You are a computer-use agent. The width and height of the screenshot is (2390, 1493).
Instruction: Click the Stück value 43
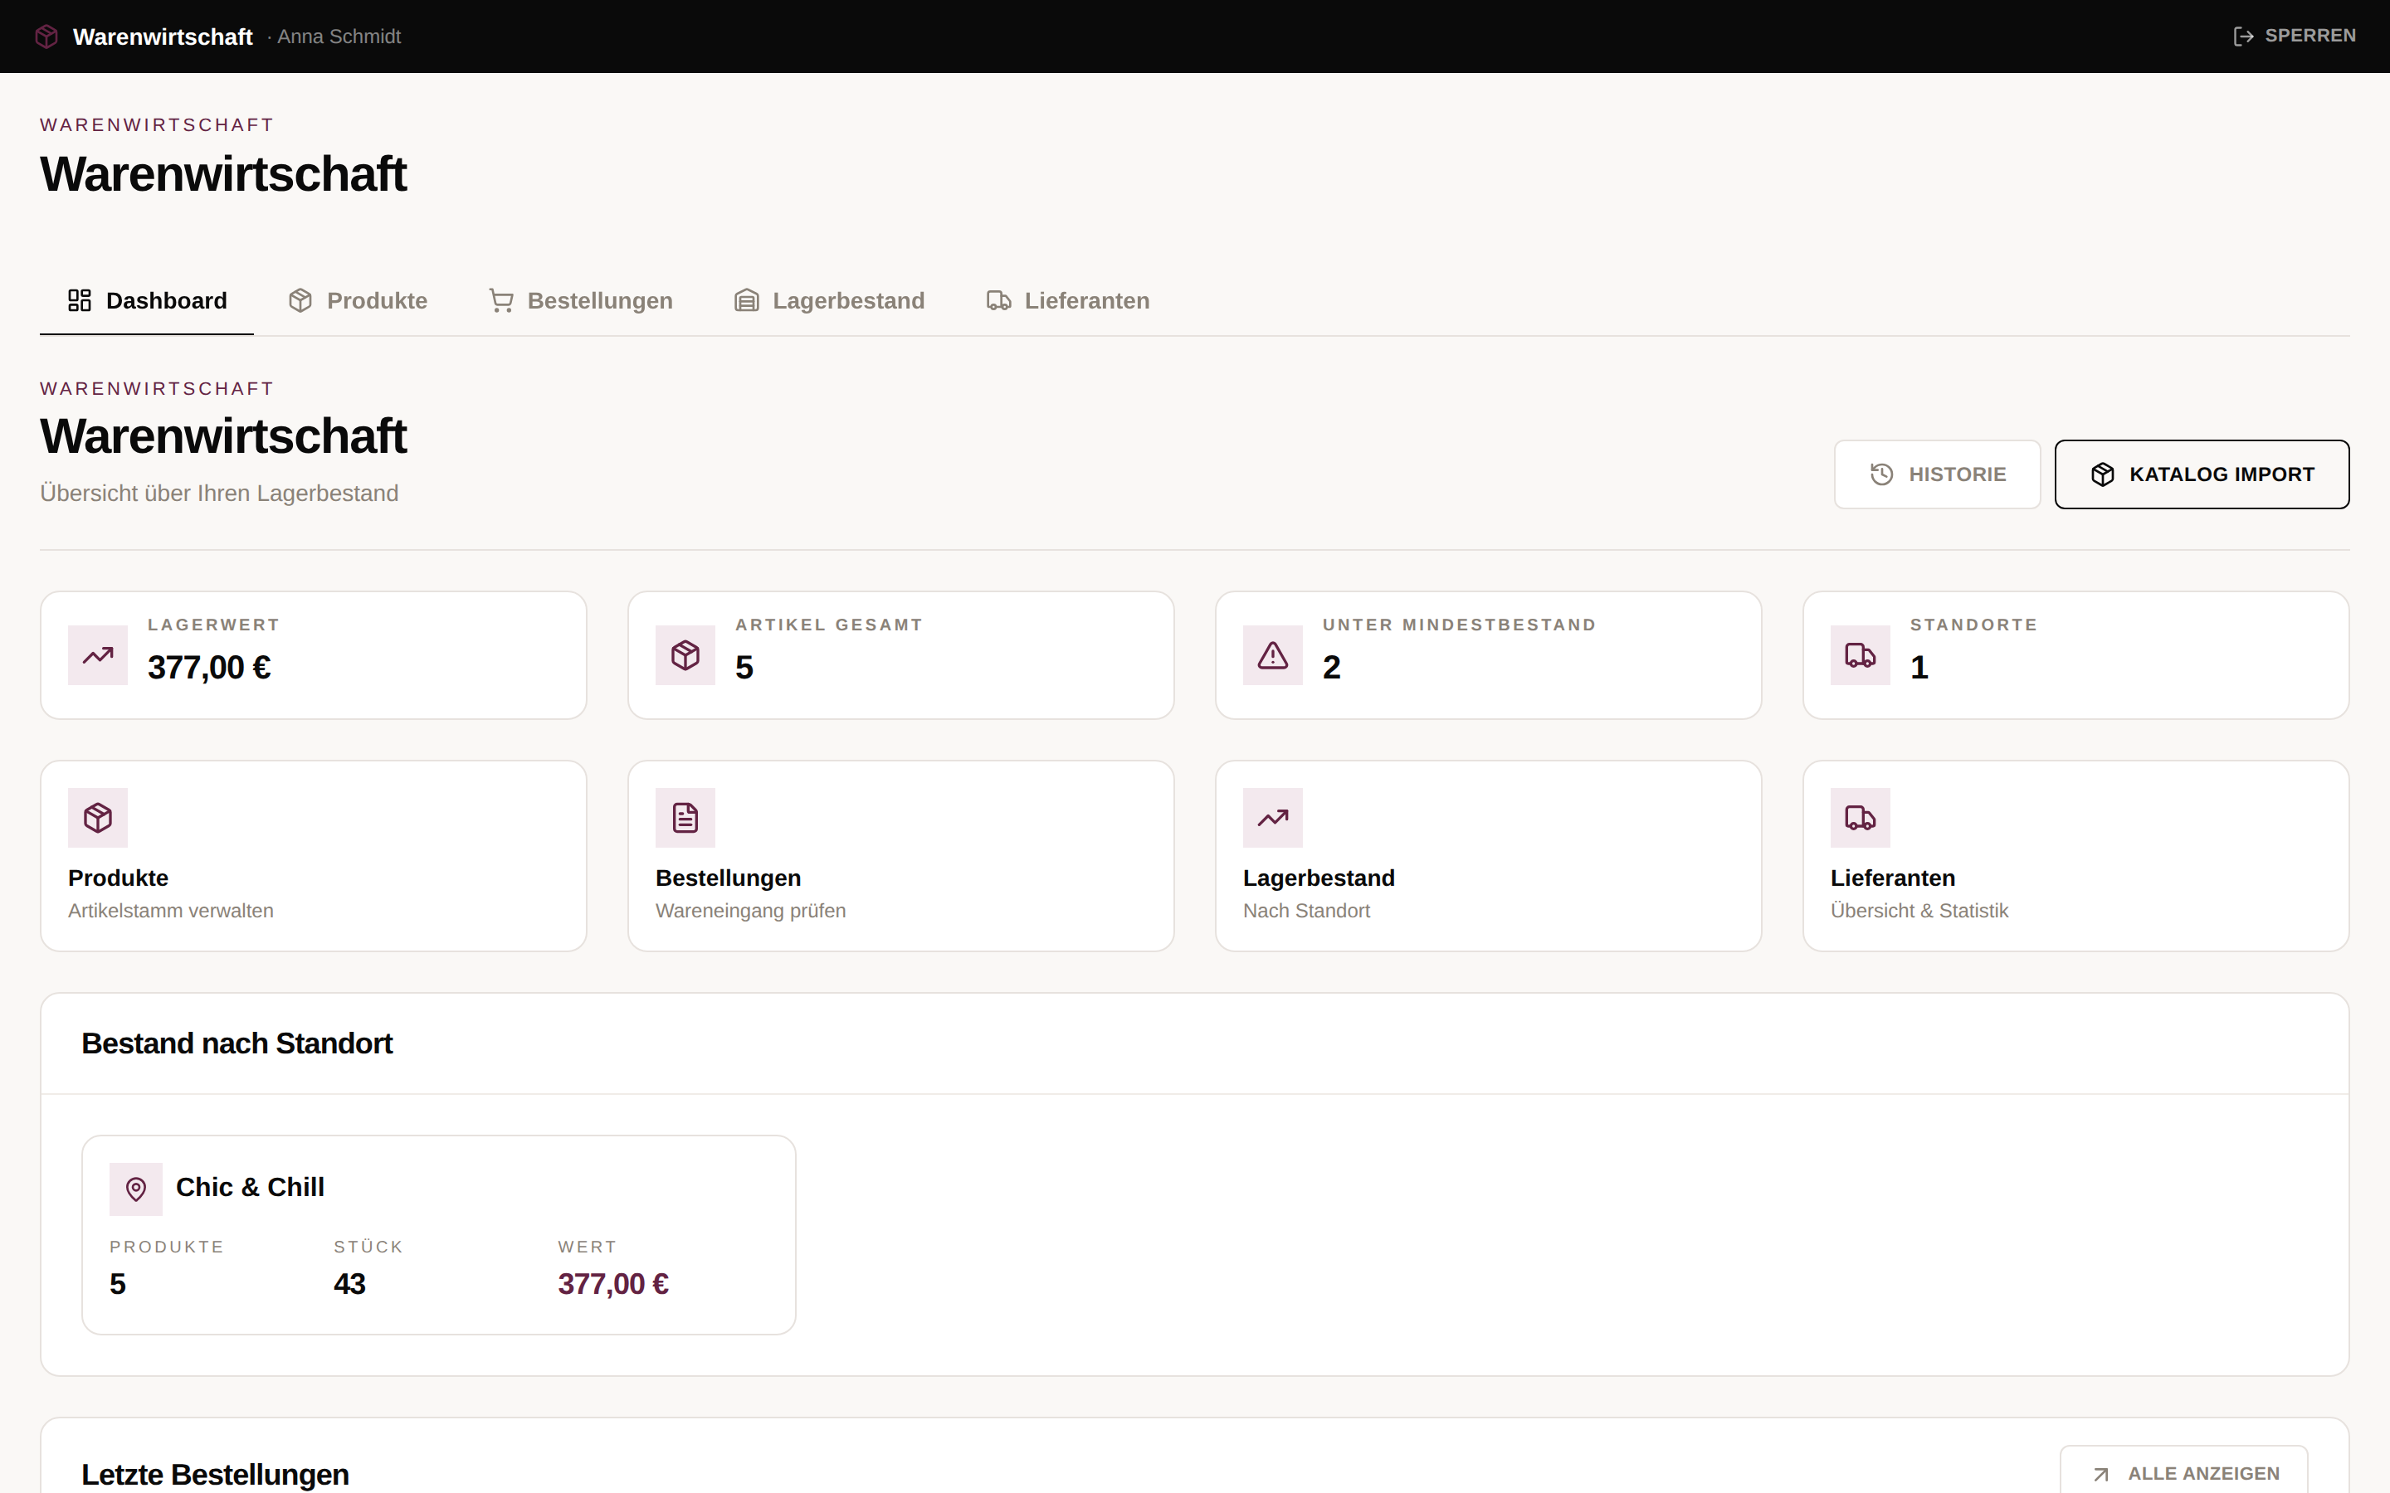pos(349,1284)
